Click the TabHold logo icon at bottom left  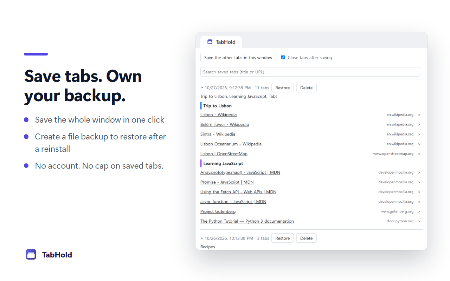(31, 254)
